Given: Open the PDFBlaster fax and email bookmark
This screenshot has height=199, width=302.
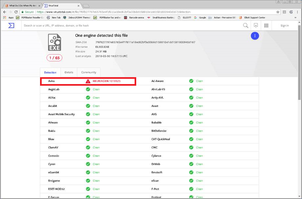Looking at the screenshot, I should (x=107, y=17).
